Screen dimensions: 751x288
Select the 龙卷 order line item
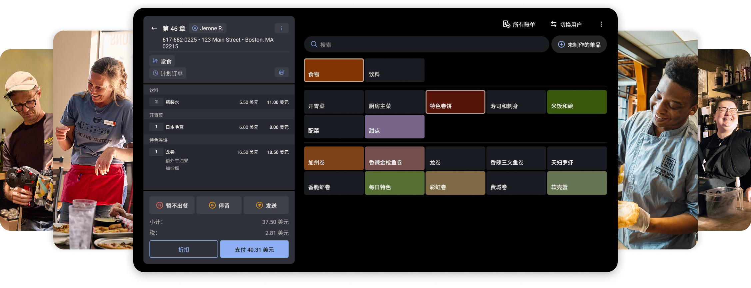point(219,152)
